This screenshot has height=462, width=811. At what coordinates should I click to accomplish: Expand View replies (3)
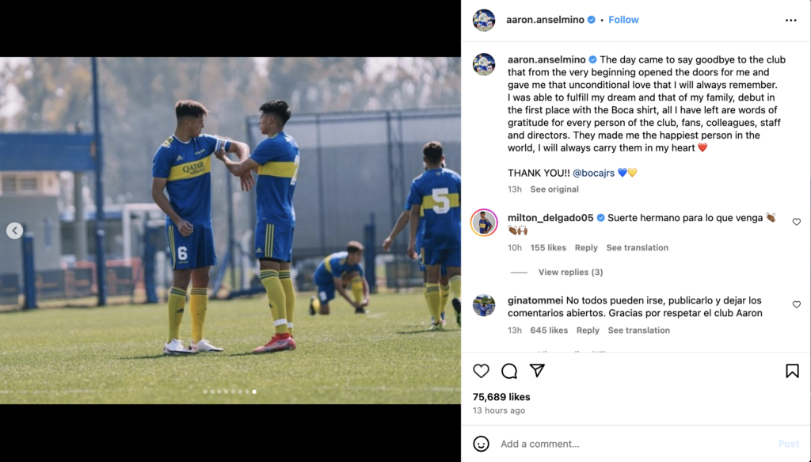[570, 272]
